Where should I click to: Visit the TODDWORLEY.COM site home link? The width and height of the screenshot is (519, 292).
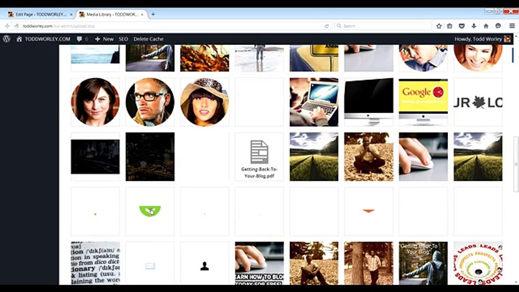tap(43, 39)
